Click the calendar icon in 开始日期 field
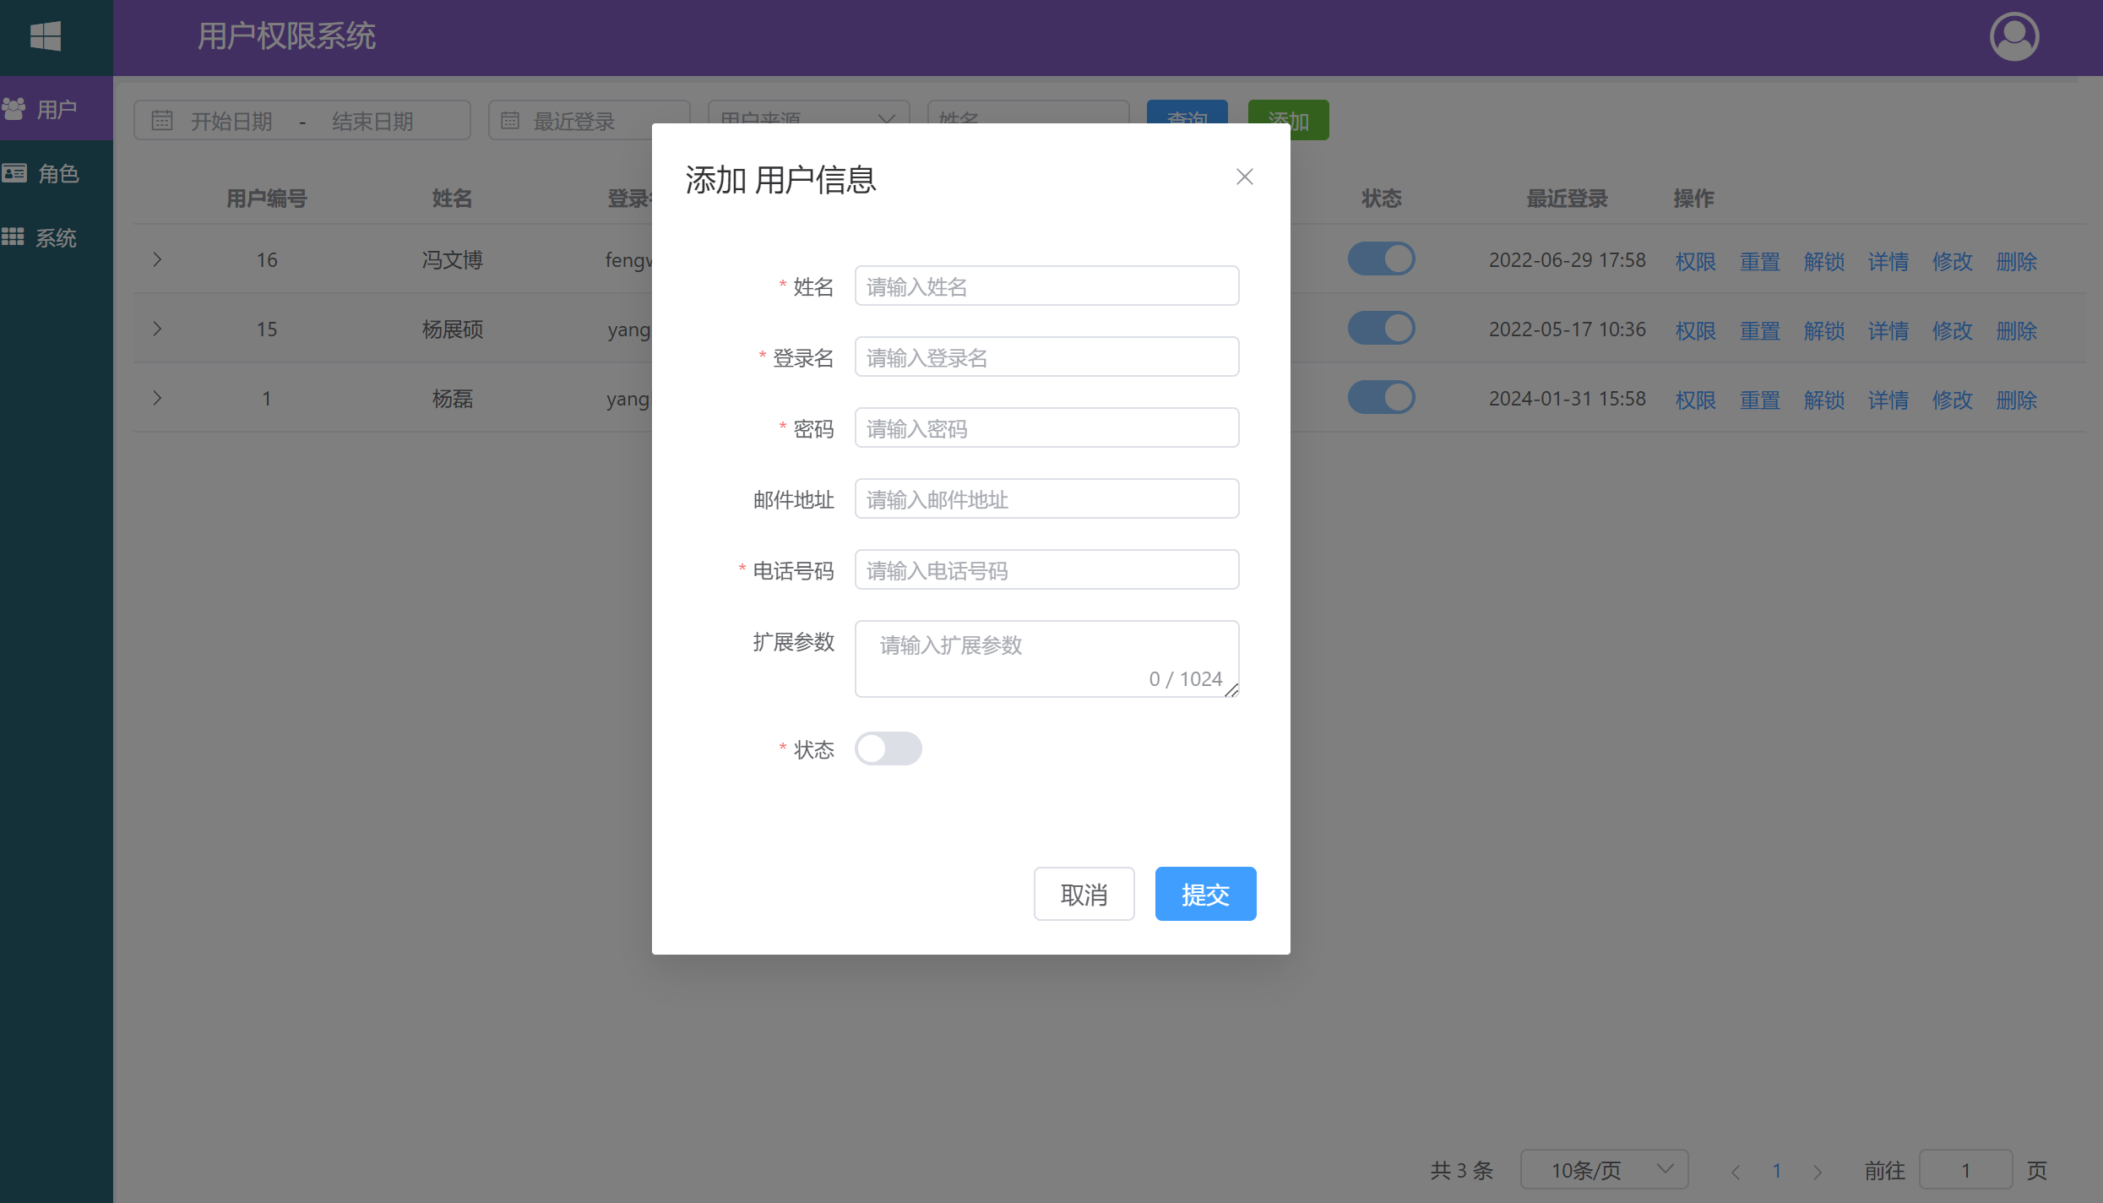The height and width of the screenshot is (1203, 2103). (x=162, y=121)
